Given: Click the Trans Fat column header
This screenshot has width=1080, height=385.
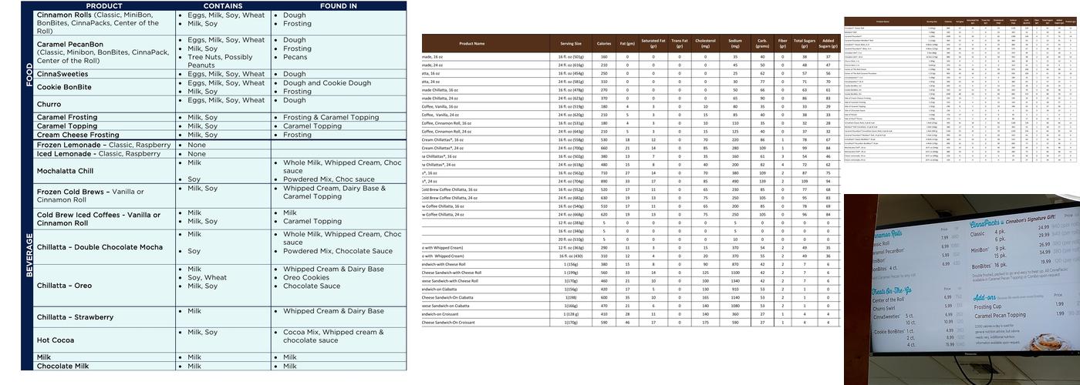Looking at the screenshot, I should 680,44.
